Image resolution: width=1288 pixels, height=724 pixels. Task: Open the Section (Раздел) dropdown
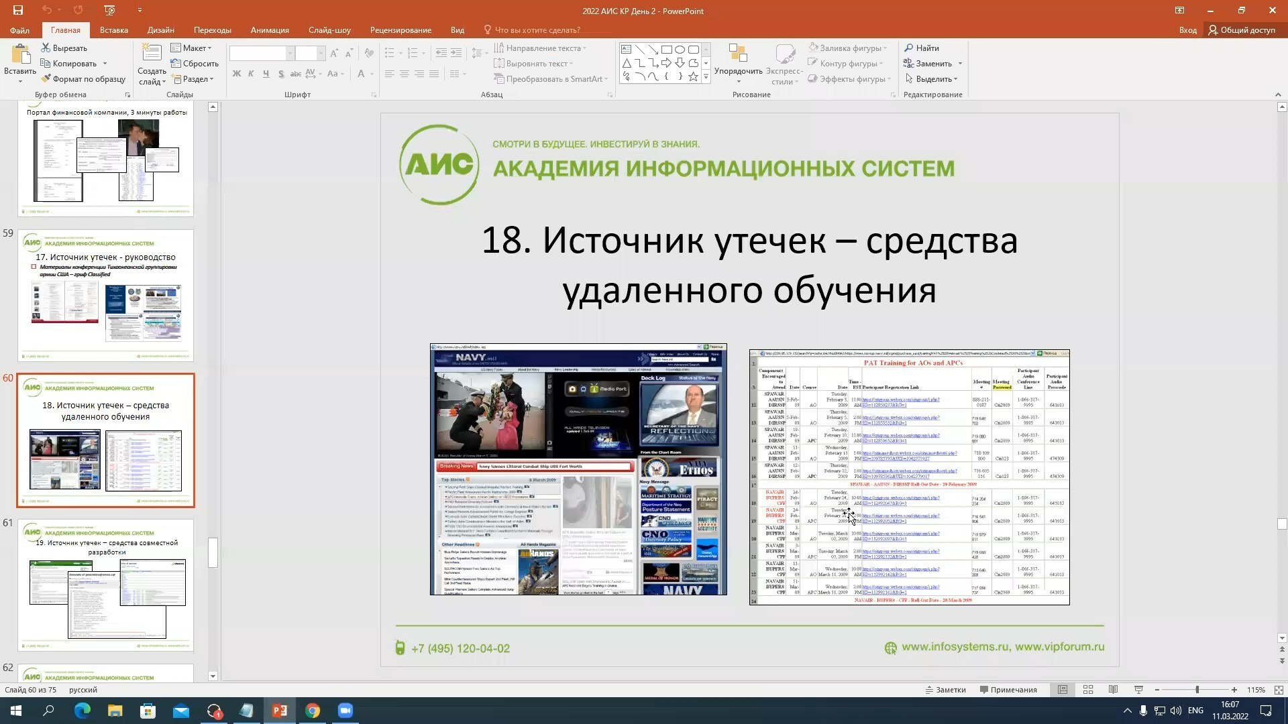point(193,79)
